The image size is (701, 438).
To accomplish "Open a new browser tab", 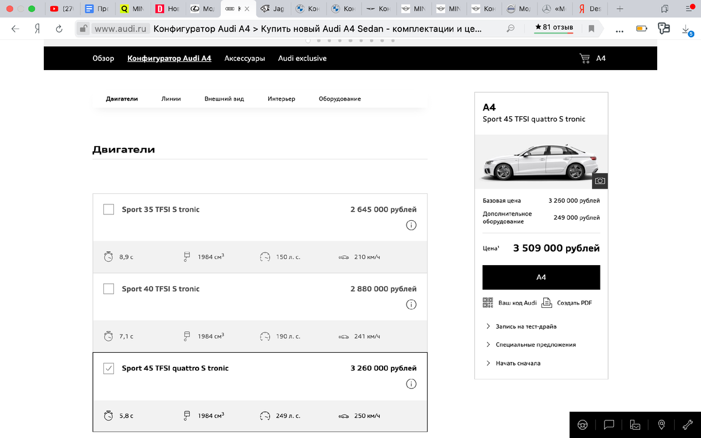I will [620, 9].
